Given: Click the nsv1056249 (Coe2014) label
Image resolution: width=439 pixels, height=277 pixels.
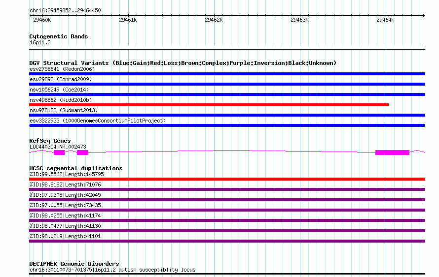Looking at the screenshot, I should (x=59, y=90).
